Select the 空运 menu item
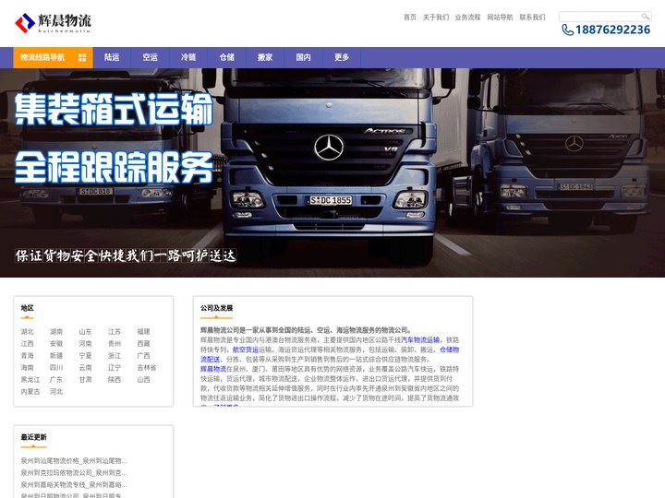The image size is (665, 498). (x=151, y=57)
